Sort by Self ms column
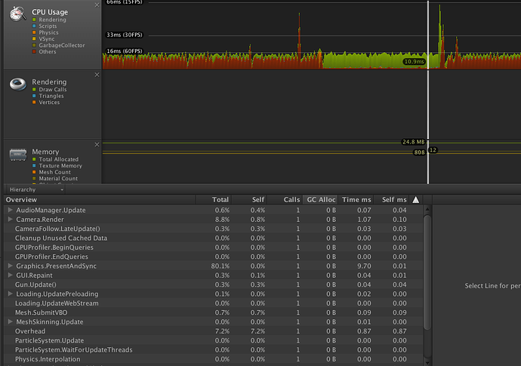Image resolution: width=521 pixels, height=366 pixels. 392,200
